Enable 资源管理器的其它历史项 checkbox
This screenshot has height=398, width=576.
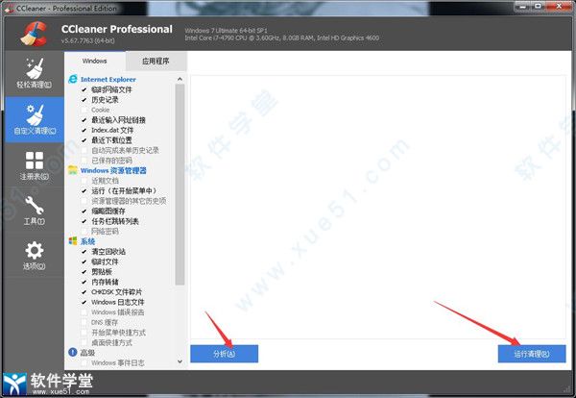click(x=84, y=201)
